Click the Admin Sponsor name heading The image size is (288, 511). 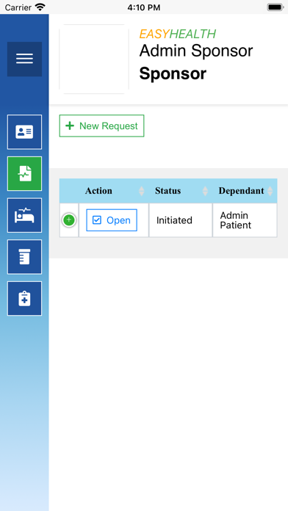click(x=196, y=51)
